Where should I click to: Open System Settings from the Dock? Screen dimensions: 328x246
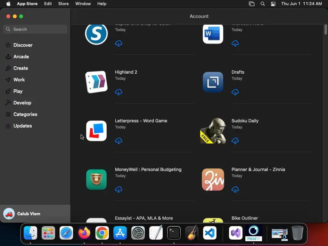138,233
